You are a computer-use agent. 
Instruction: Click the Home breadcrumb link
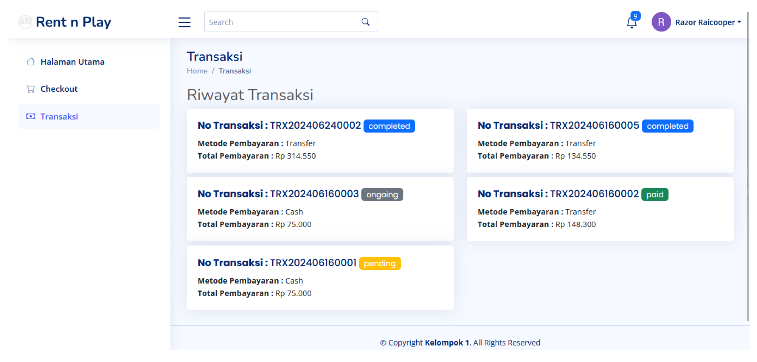[x=197, y=71]
